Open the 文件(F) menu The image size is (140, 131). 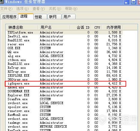click(6, 9)
